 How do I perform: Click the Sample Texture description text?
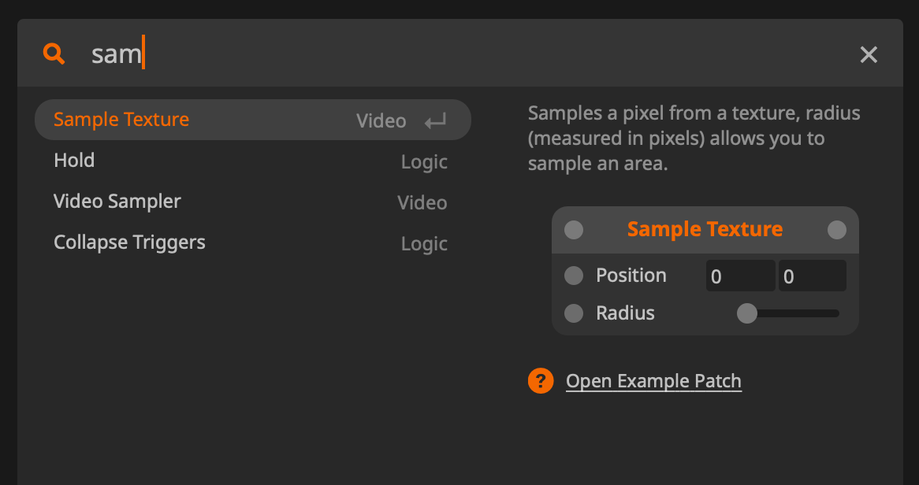click(x=694, y=139)
